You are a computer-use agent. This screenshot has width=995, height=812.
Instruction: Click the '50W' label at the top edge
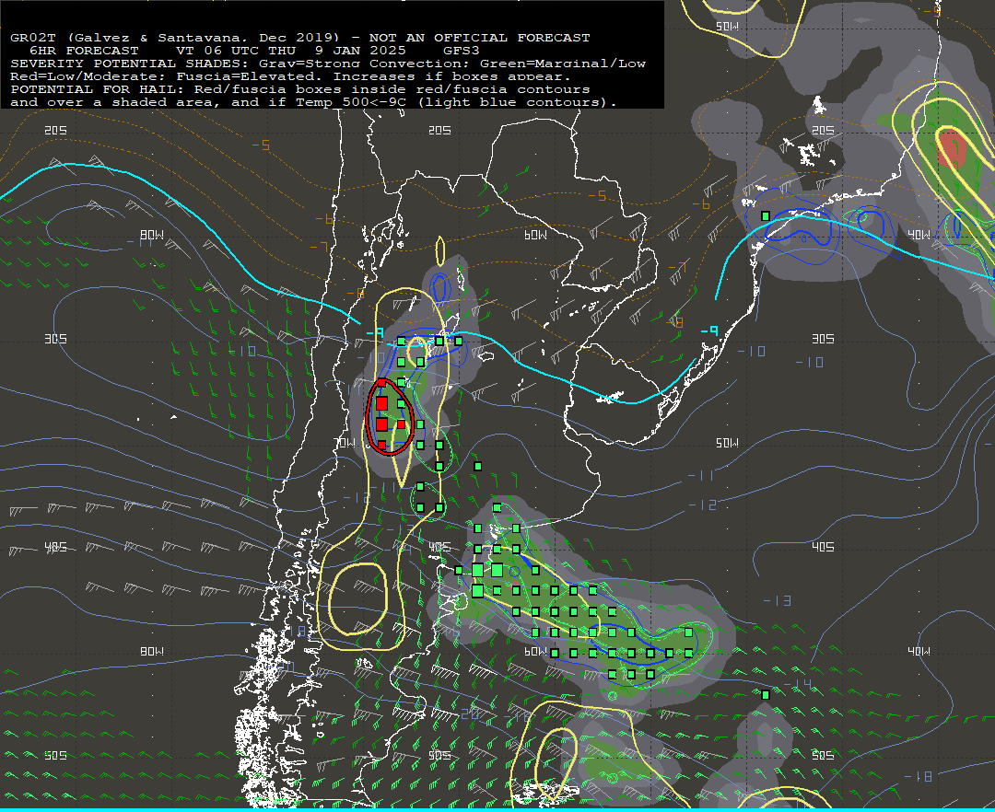[727, 26]
